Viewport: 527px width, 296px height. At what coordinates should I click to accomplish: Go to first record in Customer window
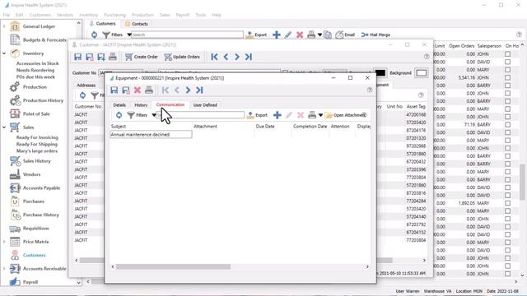tap(214, 57)
